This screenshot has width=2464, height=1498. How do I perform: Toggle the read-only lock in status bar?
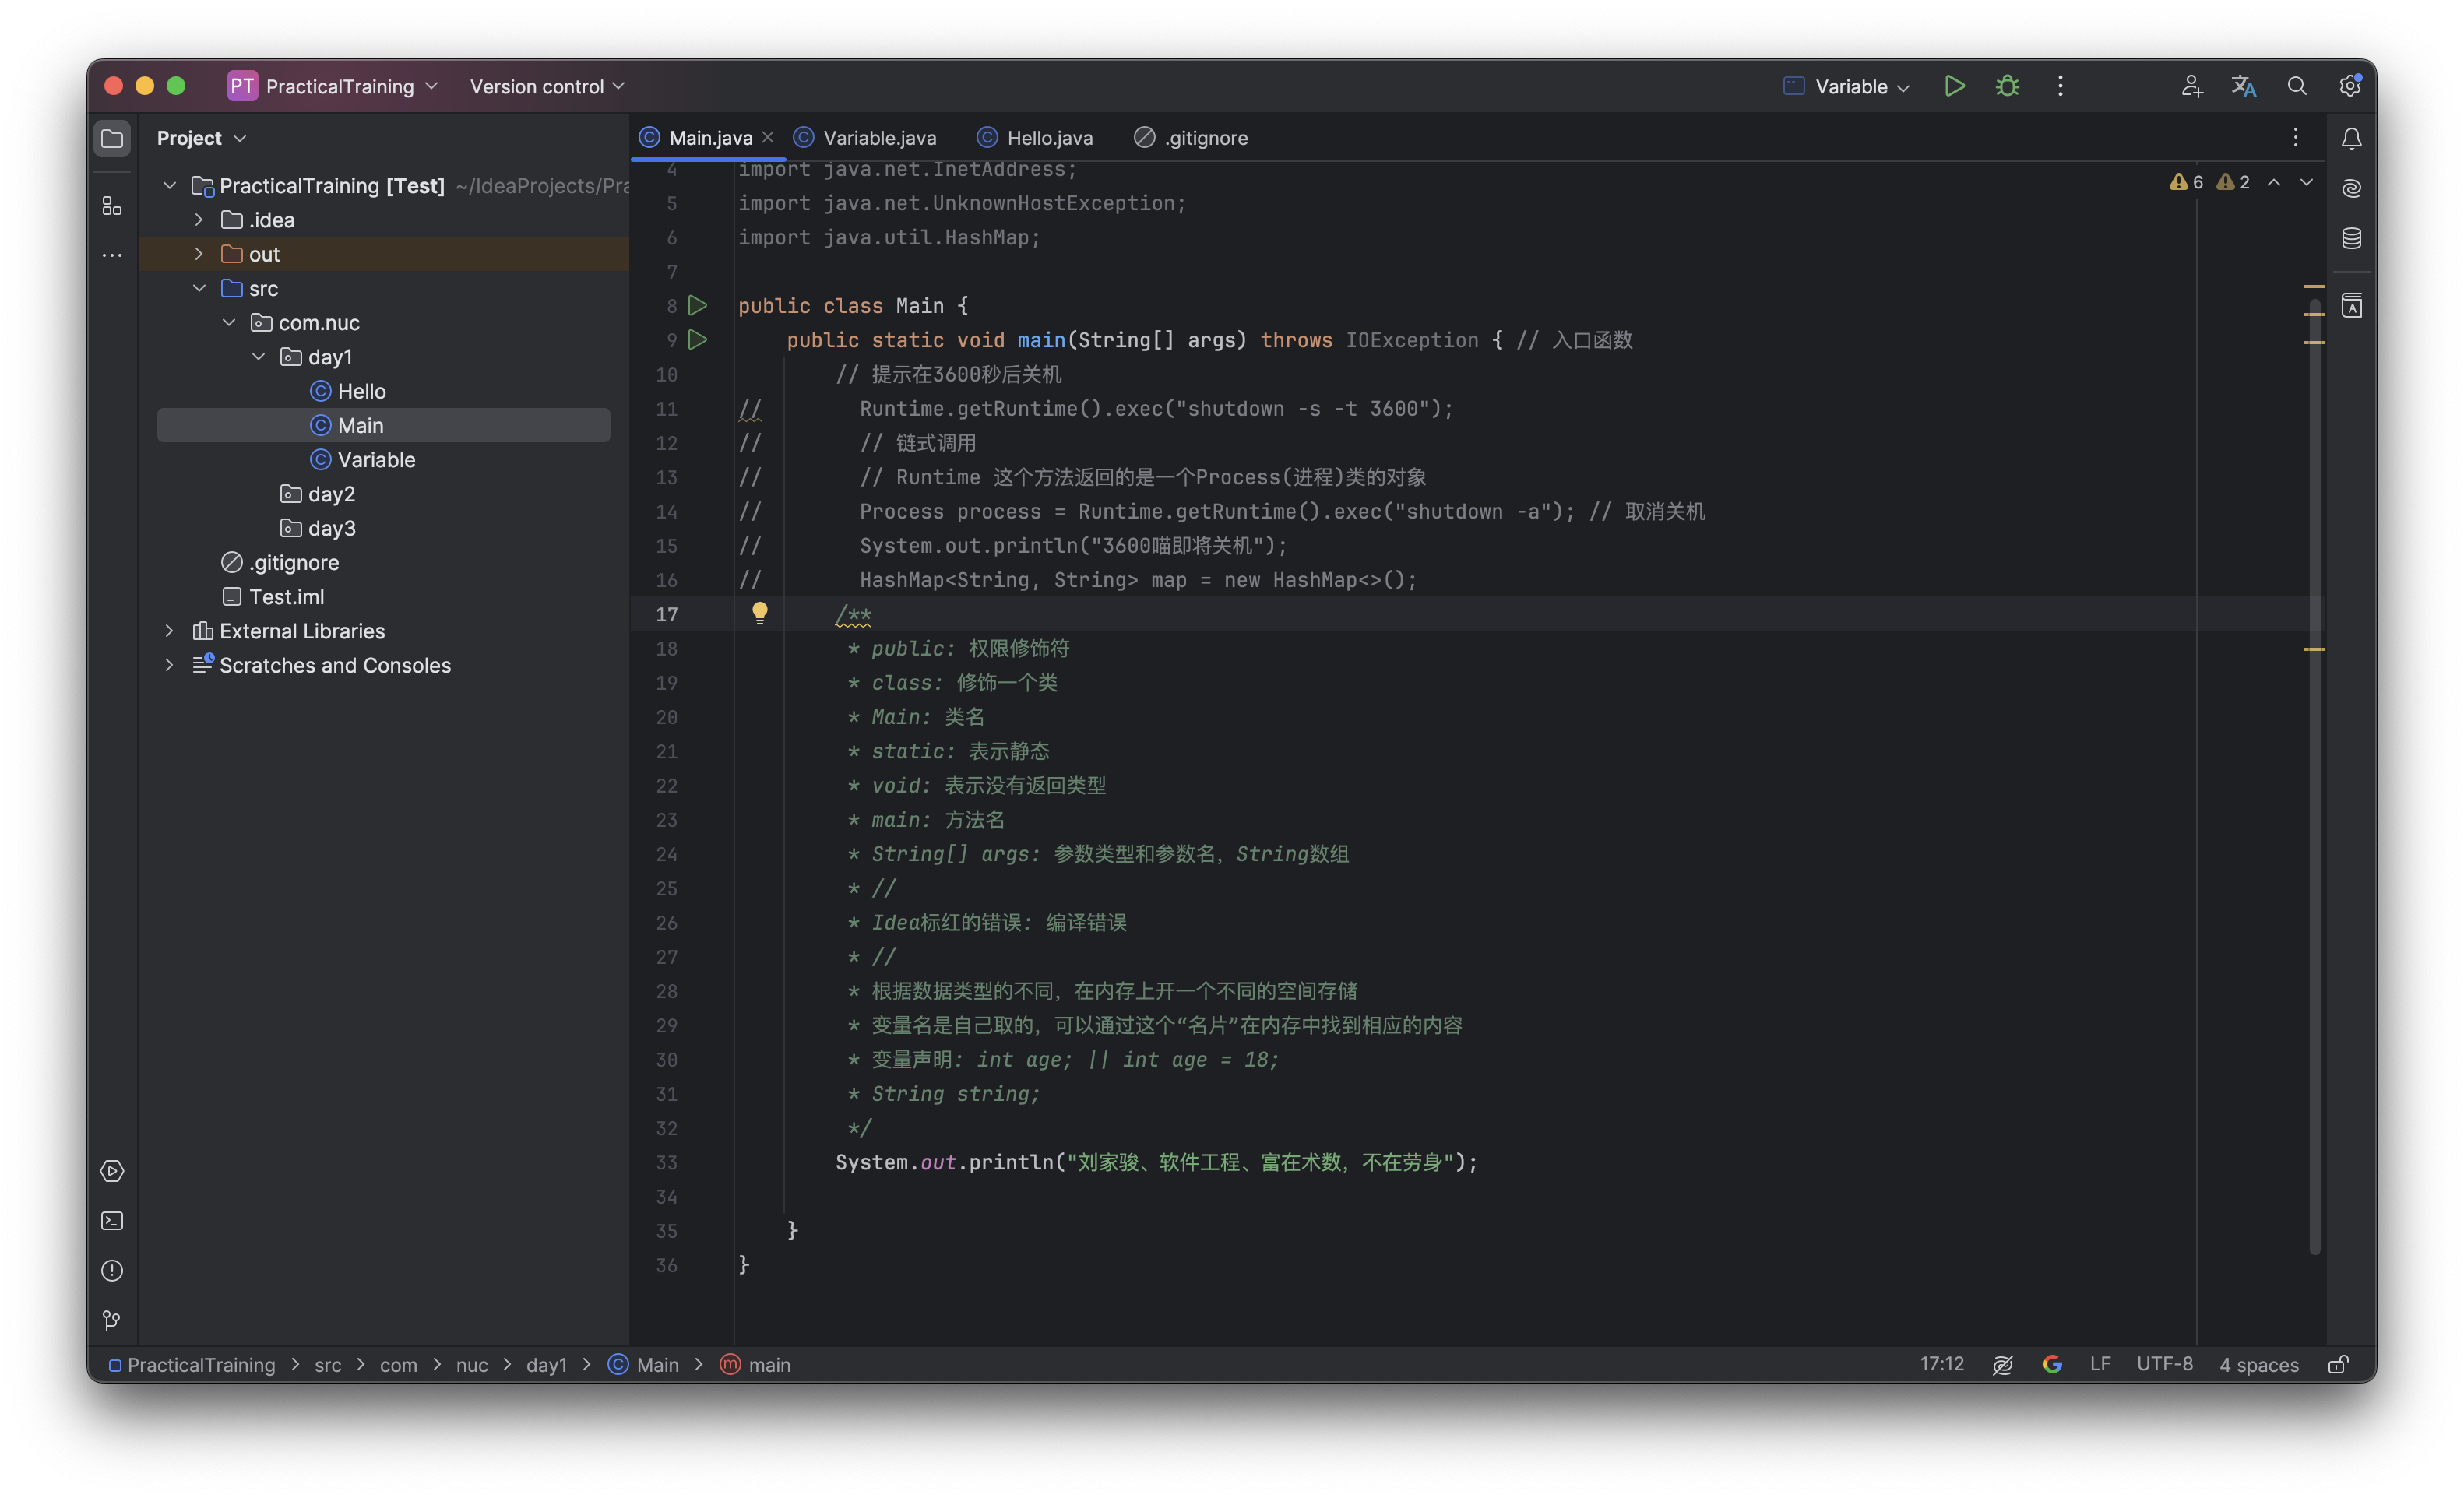[x=2337, y=1364]
